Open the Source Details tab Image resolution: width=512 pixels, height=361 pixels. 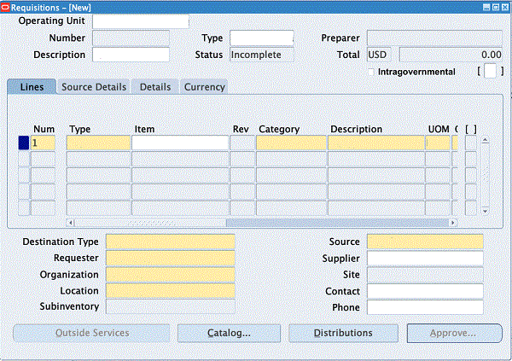click(x=94, y=87)
